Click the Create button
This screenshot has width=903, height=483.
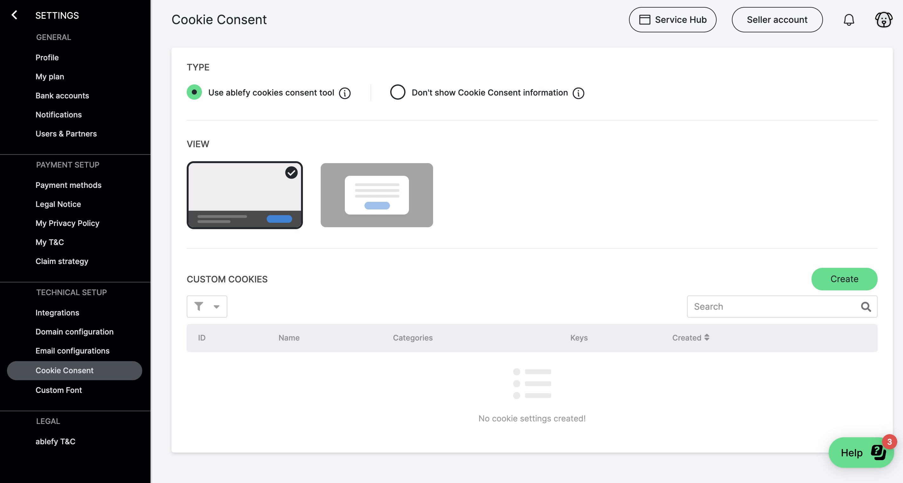pos(844,279)
